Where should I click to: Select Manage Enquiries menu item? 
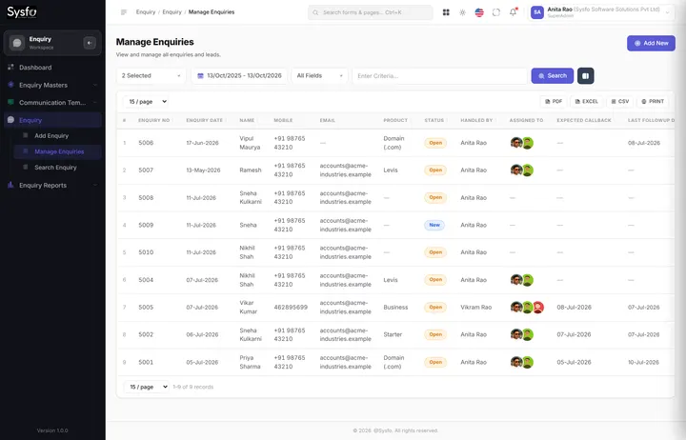tap(57, 151)
